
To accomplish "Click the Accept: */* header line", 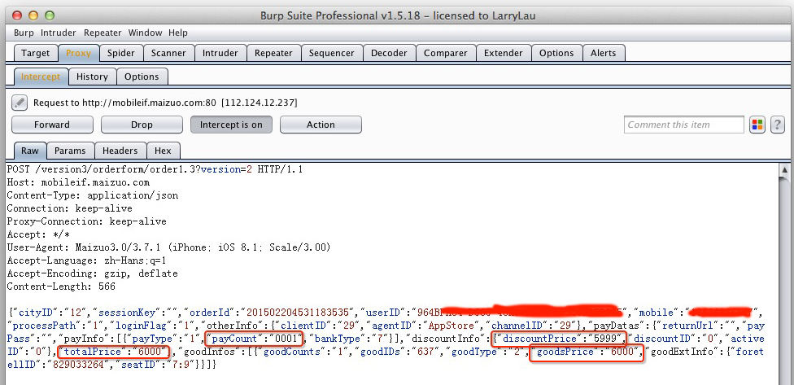I will tap(39, 234).
